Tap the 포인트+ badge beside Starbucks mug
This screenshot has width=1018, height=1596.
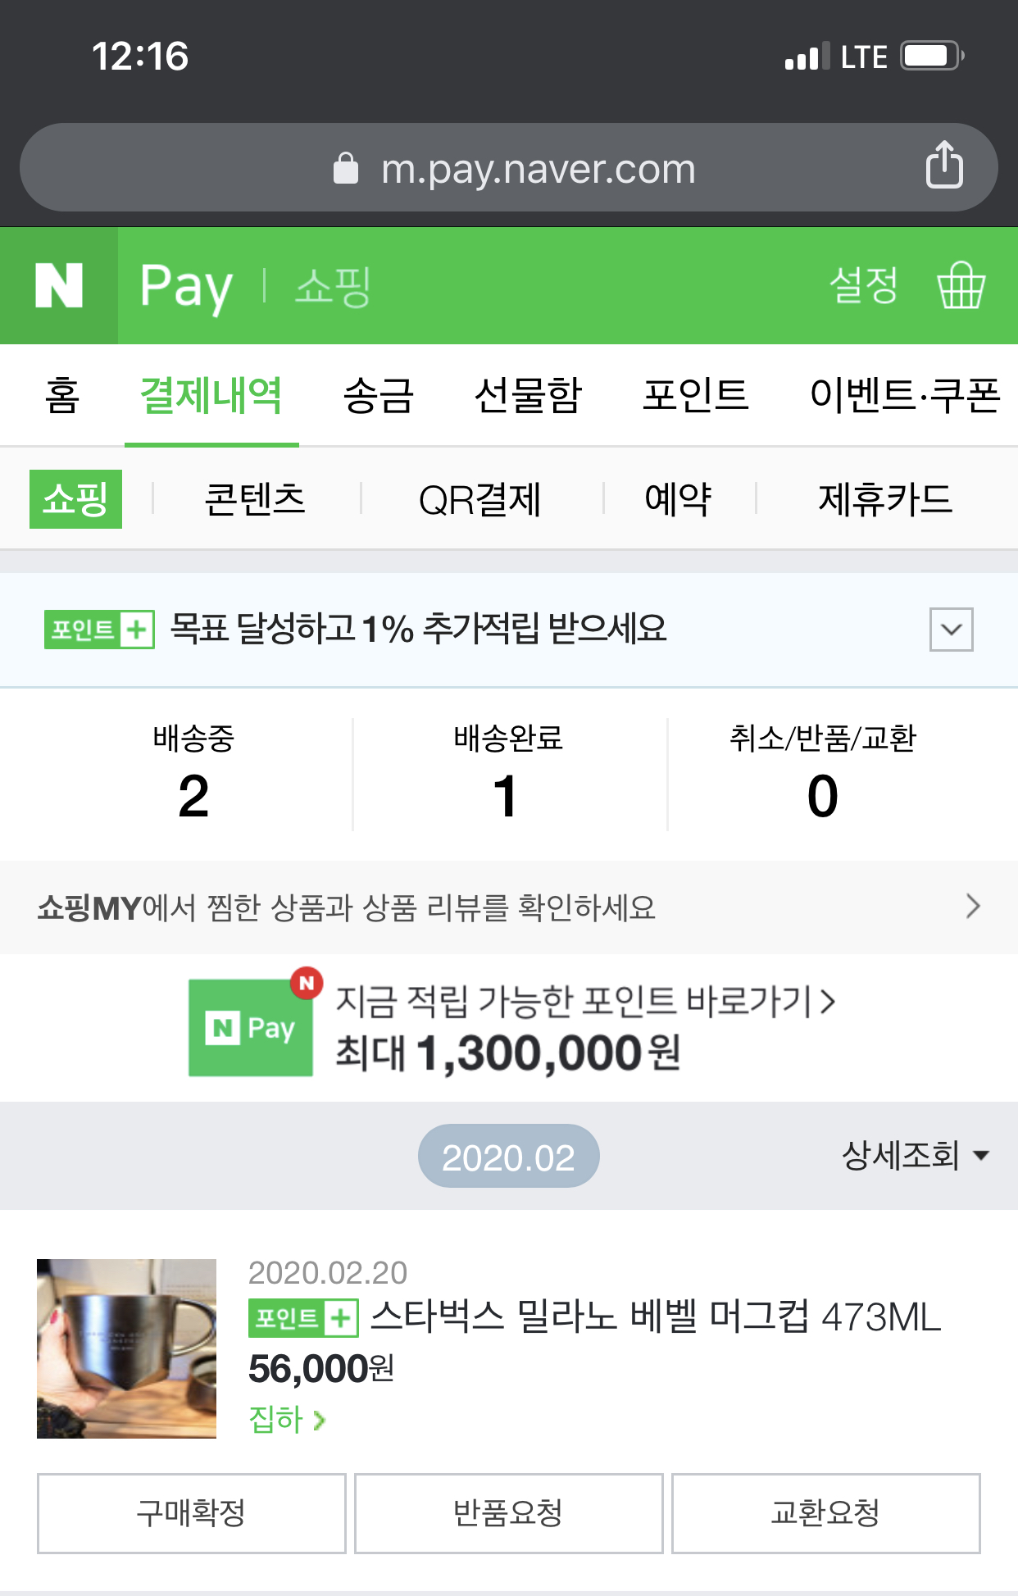pos(303,1318)
